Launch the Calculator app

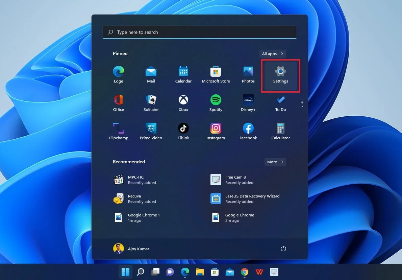(x=280, y=132)
